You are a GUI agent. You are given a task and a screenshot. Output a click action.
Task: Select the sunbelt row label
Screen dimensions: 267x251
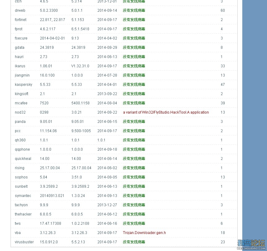21,186
